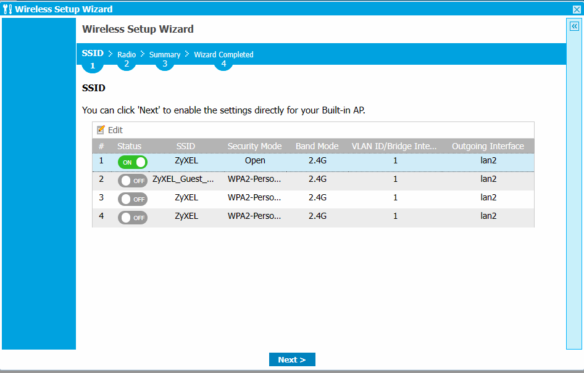584x373 pixels.
Task: Sort by the SSID column header
Action: click(185, 146)
